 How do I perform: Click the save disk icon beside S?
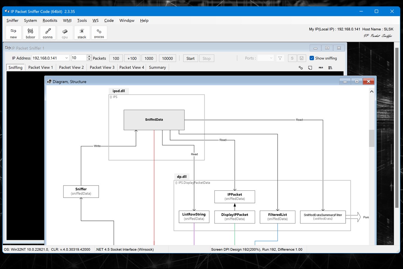(x=302, y=58)
